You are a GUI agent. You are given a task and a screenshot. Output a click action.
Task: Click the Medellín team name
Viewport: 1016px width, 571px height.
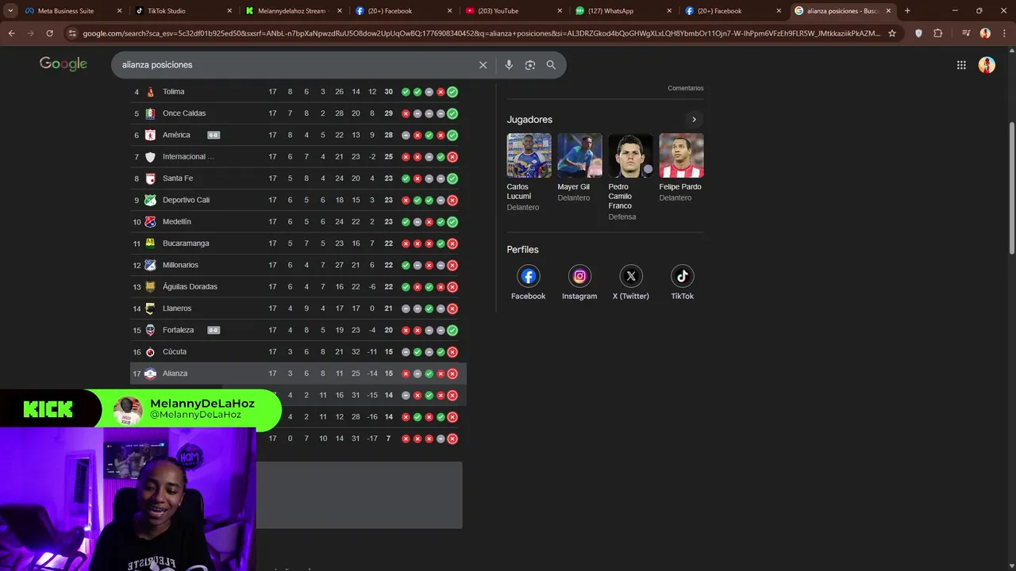177,222
